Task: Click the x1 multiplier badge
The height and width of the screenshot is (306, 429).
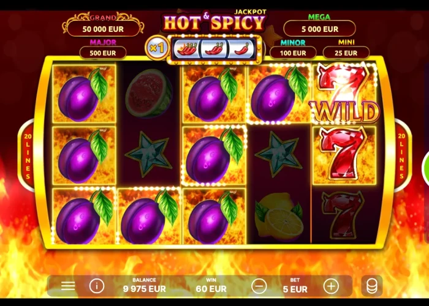Action: [x=157, y=48]
